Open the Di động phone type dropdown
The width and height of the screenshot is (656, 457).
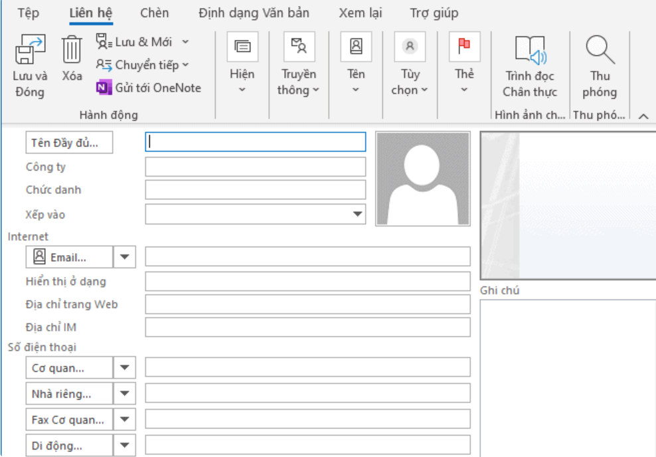coord(125,445)
